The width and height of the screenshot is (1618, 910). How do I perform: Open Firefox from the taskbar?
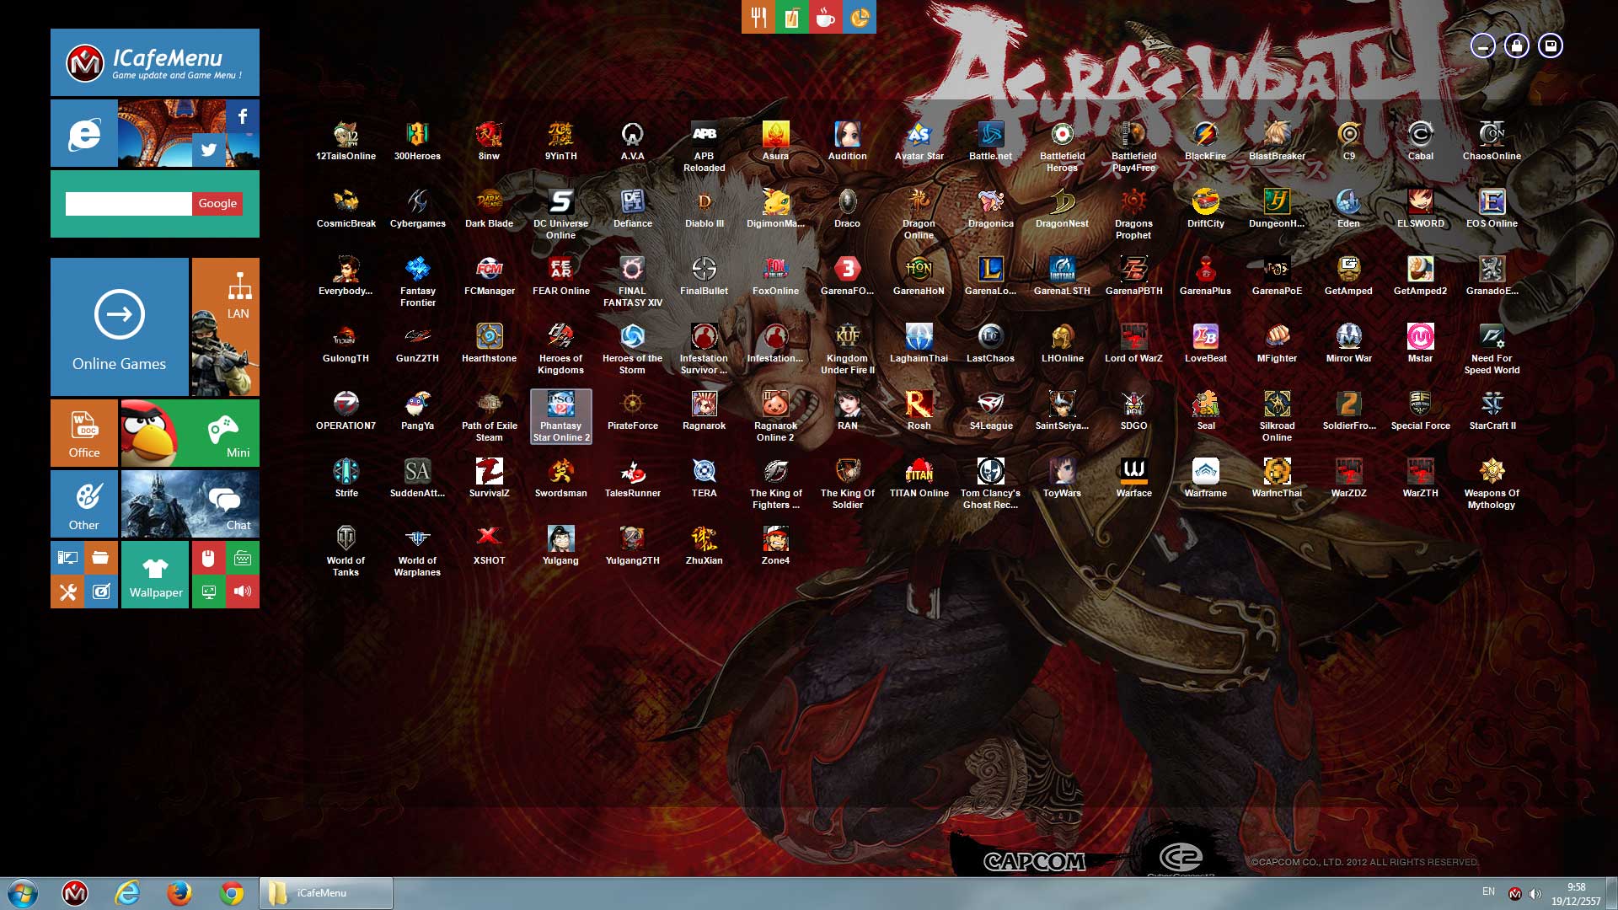point(179,893)
